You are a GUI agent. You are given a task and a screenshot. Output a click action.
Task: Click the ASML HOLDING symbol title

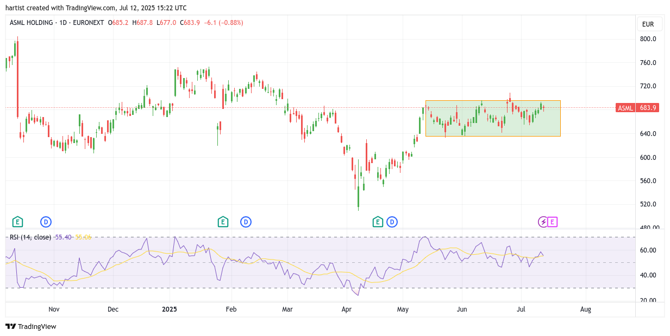point(32,23)
